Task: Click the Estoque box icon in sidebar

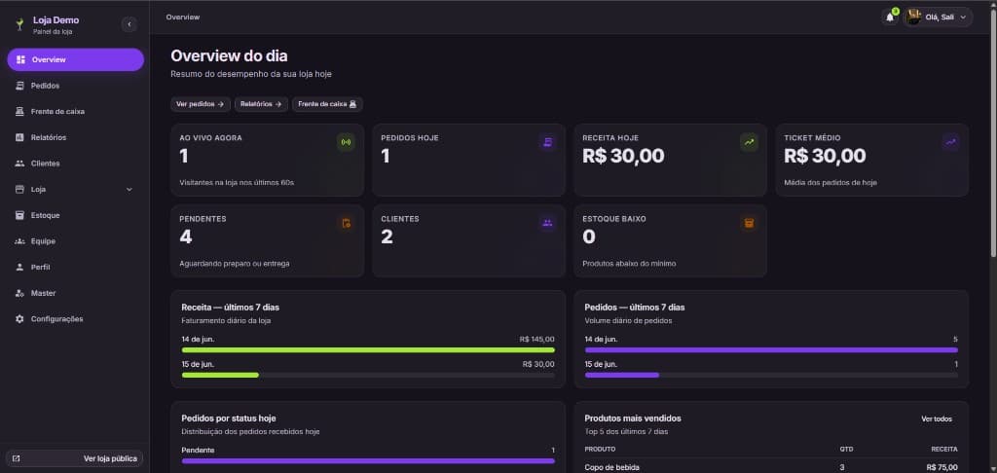Action: pos(19,215)
